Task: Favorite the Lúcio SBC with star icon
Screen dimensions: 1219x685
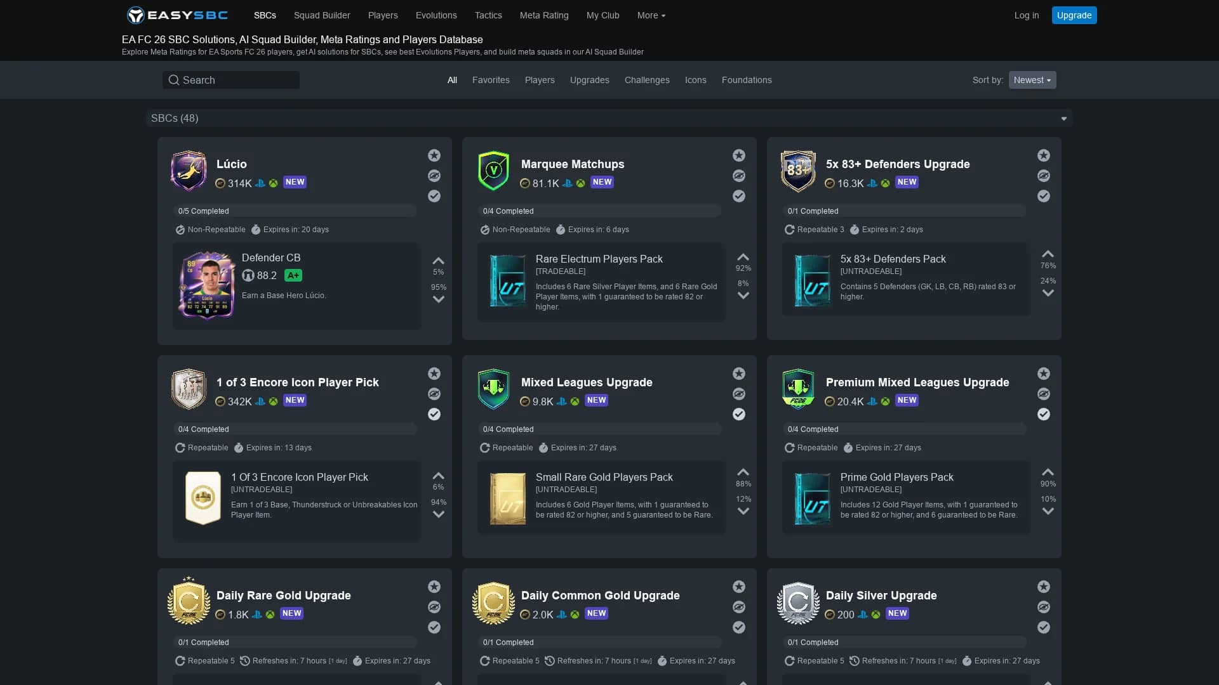Action: [x=434, y=155]
